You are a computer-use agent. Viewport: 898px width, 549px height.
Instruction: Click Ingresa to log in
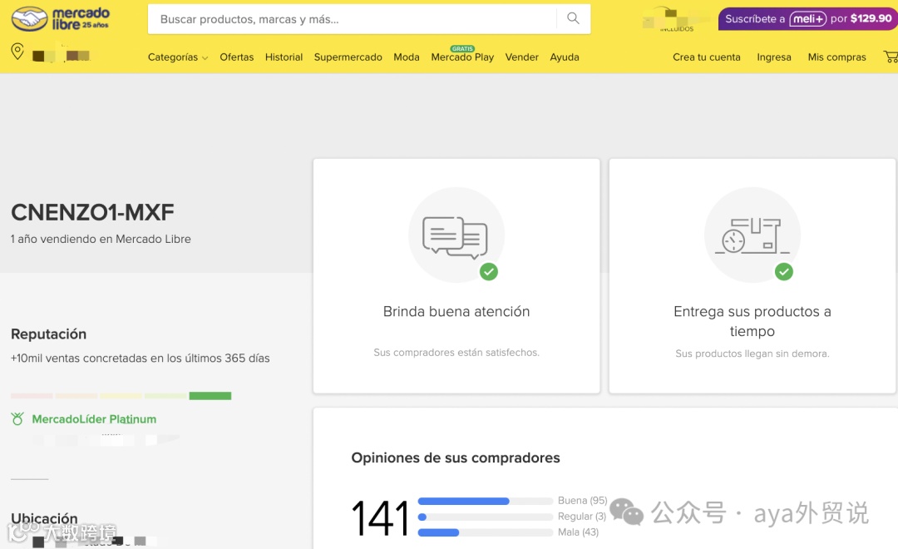point(774,57)
